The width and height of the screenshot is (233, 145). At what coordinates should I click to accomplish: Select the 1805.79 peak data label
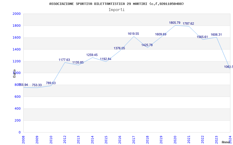click(x=175, y=23)
